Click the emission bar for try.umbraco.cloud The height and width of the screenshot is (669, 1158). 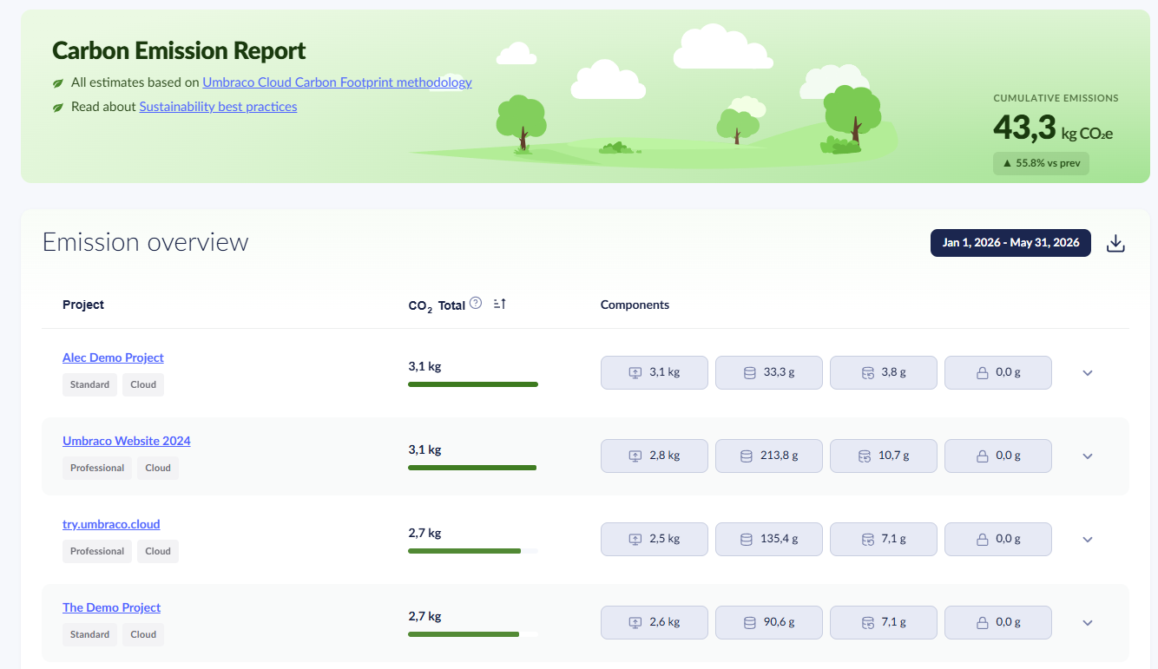click(473, 551)
